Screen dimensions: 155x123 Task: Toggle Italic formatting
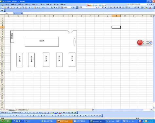click(x=108, y=7)
